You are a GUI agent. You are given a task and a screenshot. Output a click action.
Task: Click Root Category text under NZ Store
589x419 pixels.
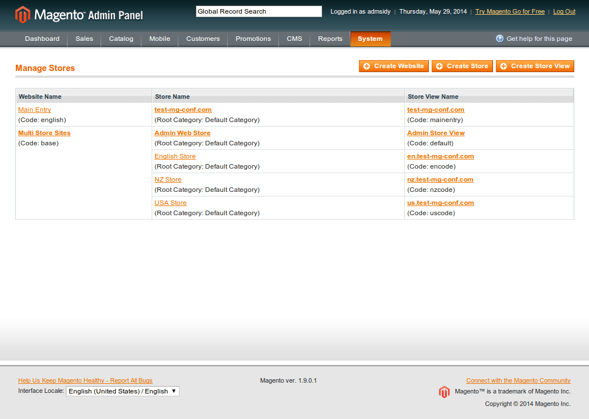pyautogui.click(x=207, y=190)
